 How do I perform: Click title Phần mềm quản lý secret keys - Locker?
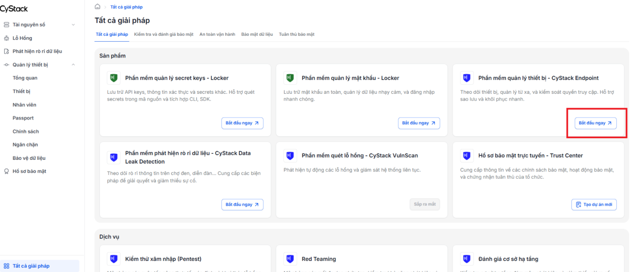(x=177, y=78)
